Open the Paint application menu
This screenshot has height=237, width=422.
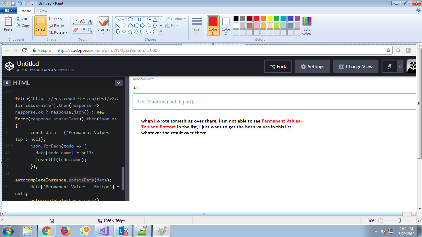(8, 10)
